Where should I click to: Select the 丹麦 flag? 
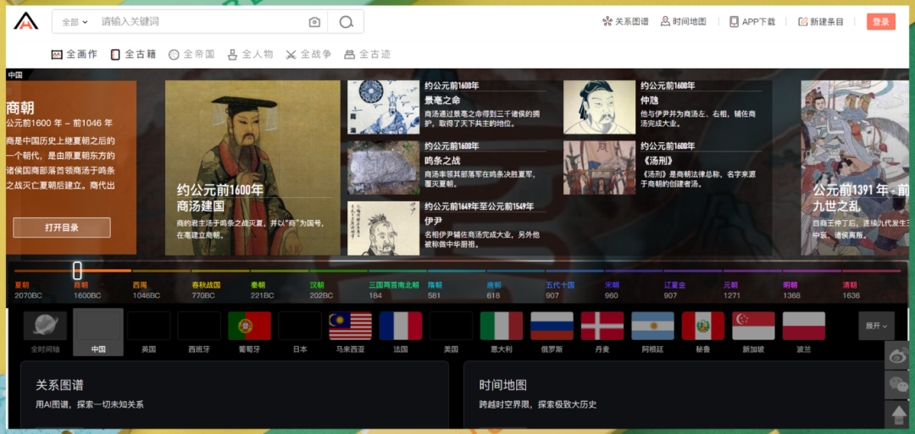[x=602, y=327]
